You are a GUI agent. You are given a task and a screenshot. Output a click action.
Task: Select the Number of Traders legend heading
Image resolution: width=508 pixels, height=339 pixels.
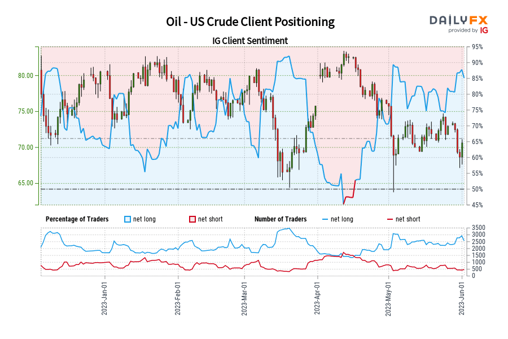[281, 219]
